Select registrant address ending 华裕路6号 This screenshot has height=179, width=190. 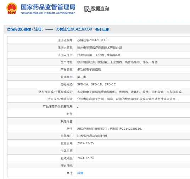click(99, 55)
